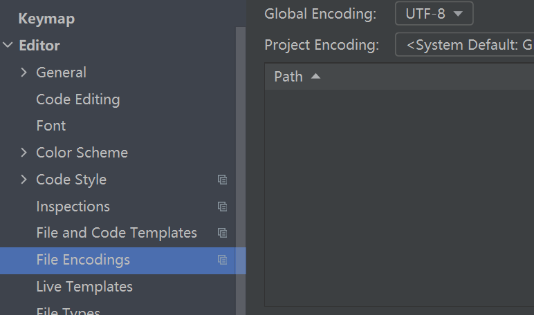Click project-level icon beside Inspections
This screenshot has width=534, height=315.
[x=222, y=207]
